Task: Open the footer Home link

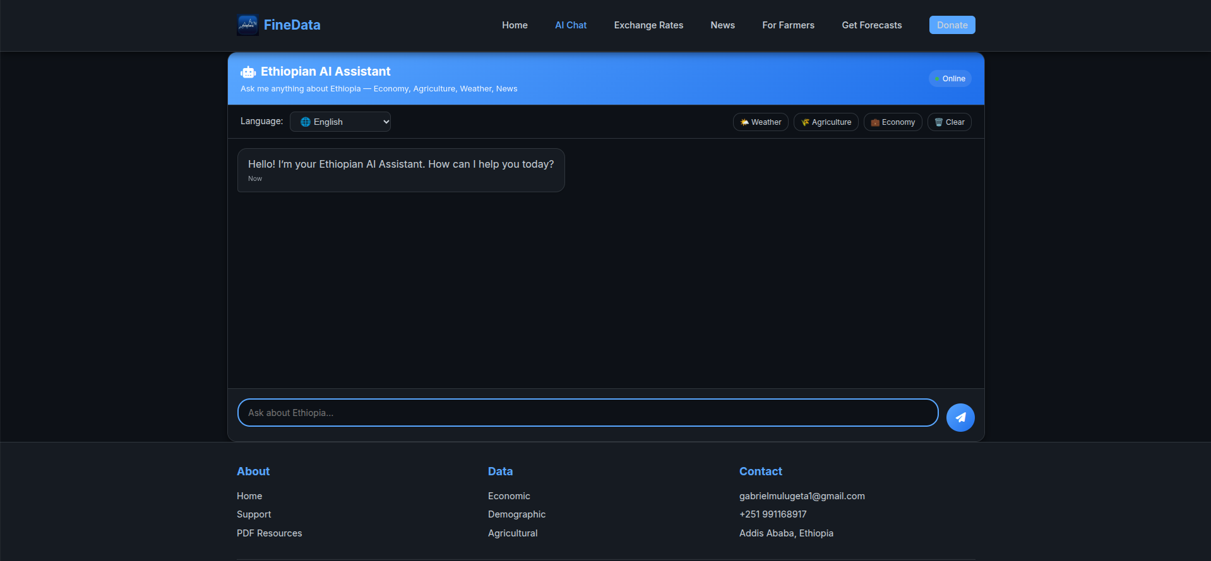Action: 249,496
